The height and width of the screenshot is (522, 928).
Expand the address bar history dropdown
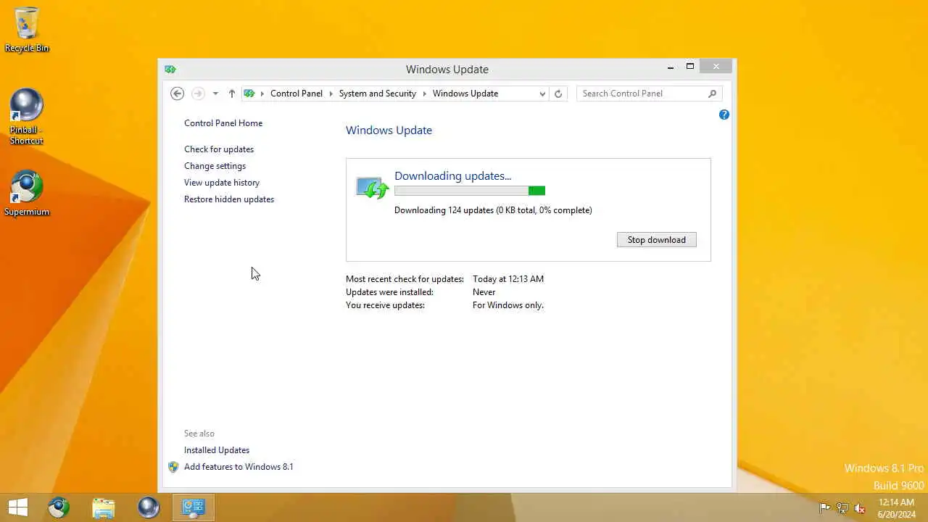(x=542, y=94)
